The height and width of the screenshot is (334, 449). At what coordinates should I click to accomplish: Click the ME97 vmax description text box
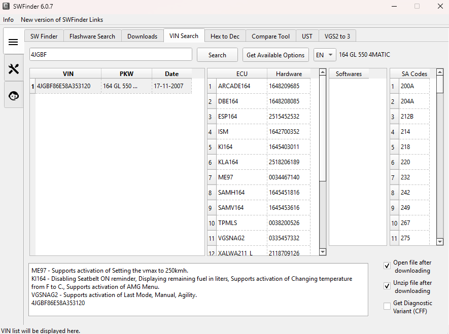point(198,289)
